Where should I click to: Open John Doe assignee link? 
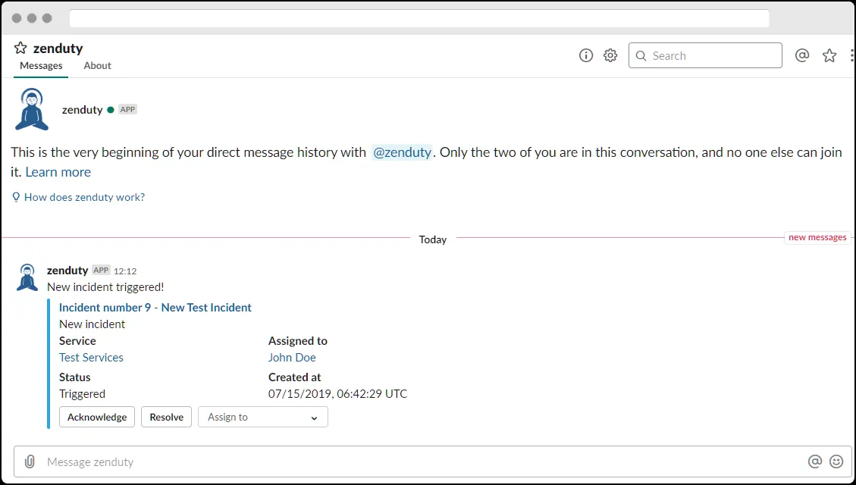(x=292, y=358)
